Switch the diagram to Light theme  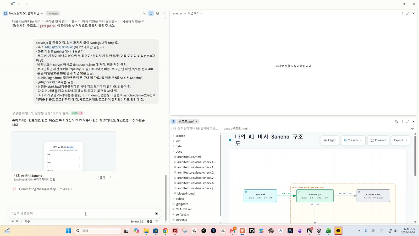330,140
